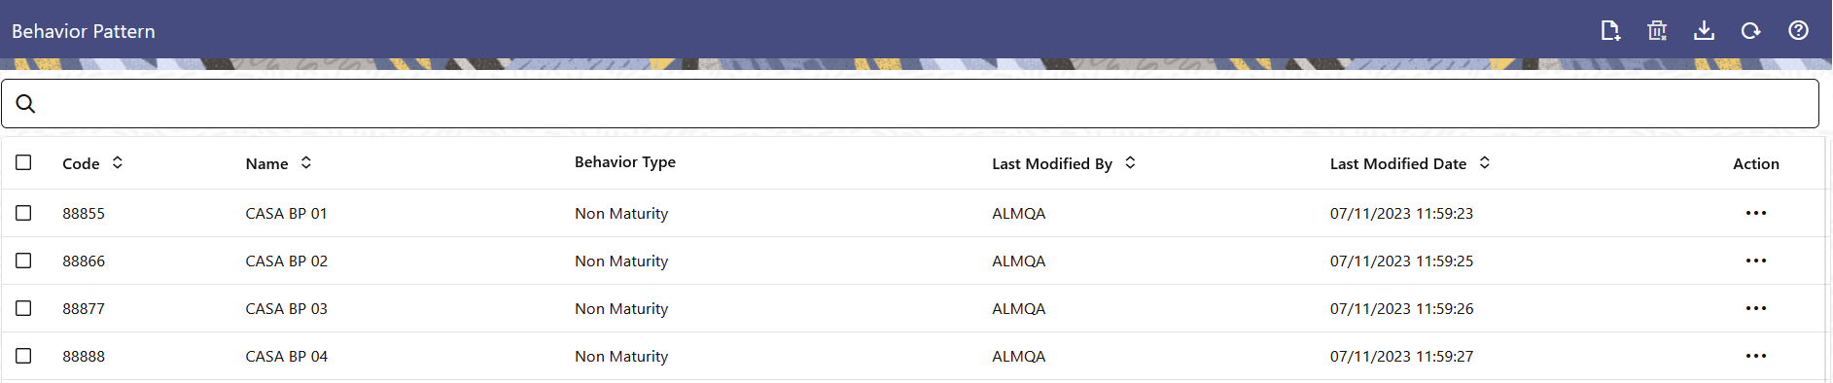Viewport: 1833px width, 383px height.
Task: Sort by Last Modified By arrows
Action: [1130, 162]
